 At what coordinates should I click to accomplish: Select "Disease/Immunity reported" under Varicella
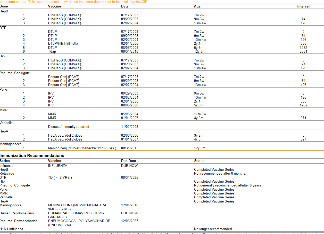(x=69, y=127)
